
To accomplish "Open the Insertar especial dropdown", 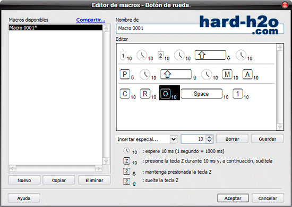I will point(174,139).
